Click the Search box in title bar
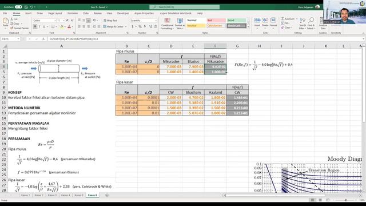The width and height of the screenshot is (366, 206). click(x=184, y=7)
